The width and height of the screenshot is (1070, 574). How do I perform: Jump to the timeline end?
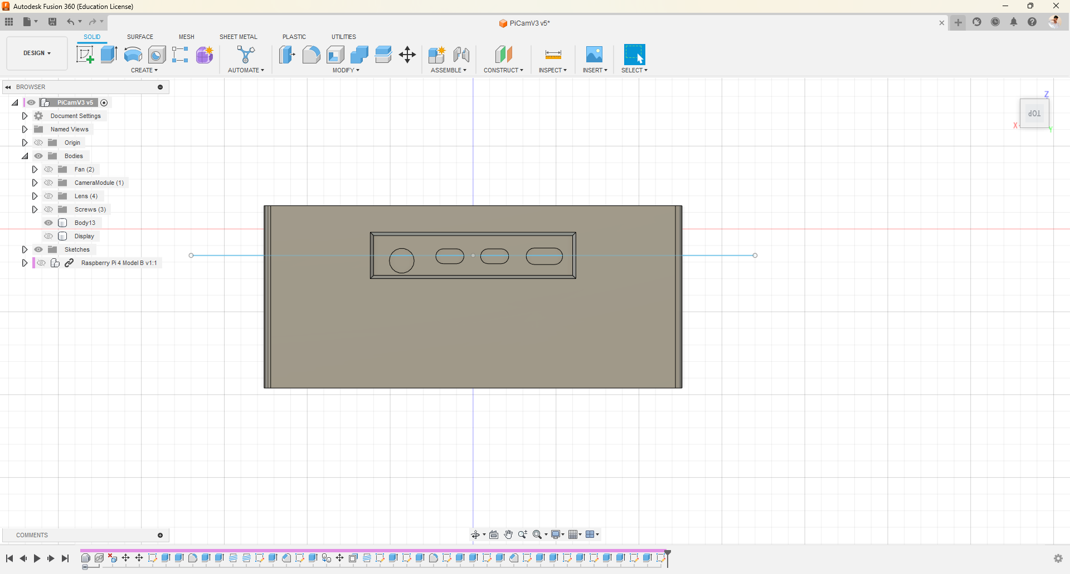65,558
